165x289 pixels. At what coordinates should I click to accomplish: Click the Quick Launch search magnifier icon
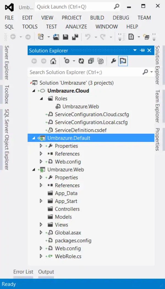[117, 7]
